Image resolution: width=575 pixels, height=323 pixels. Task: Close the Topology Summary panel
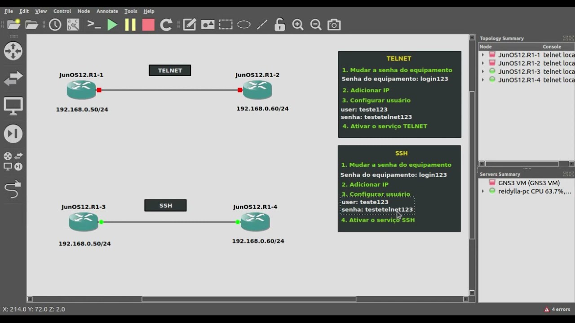coord(571,38)
